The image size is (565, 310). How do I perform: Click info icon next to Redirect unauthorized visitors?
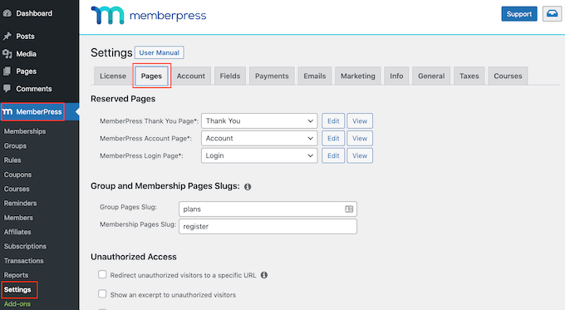(264, 275)
